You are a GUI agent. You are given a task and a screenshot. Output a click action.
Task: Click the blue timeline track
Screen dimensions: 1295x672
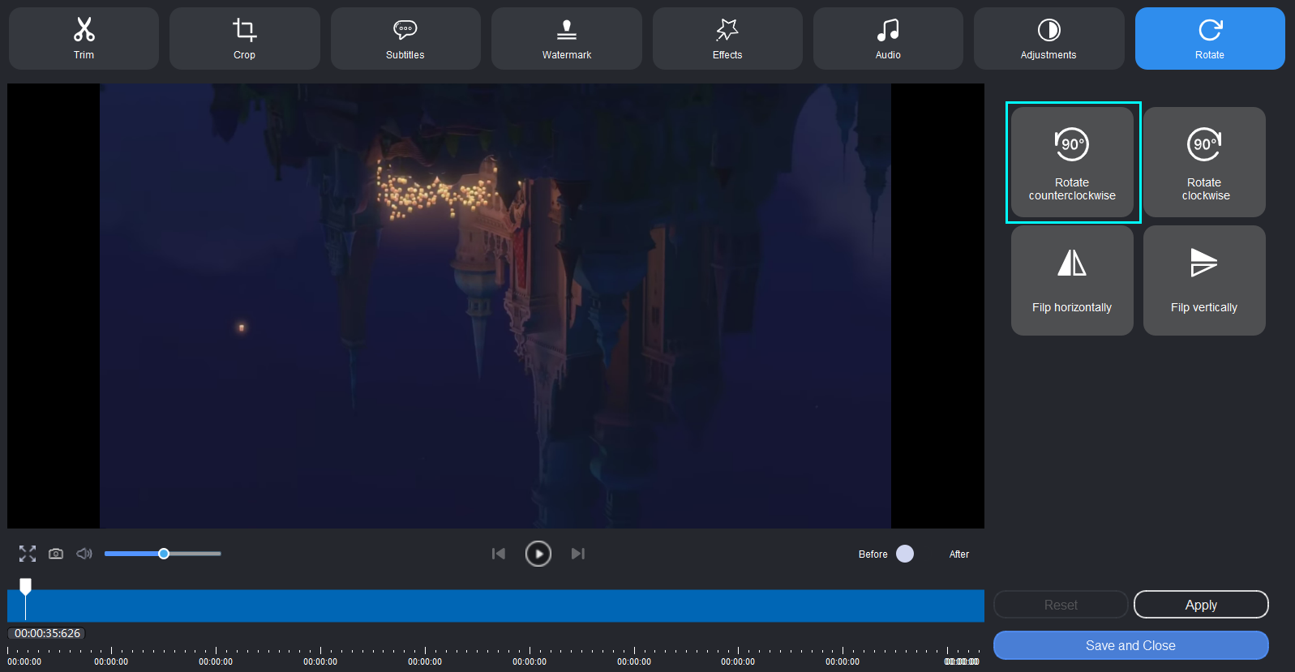click(495, 606)
